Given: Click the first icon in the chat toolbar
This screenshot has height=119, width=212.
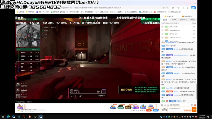Looking at the screenshot, I should point(162,105).
